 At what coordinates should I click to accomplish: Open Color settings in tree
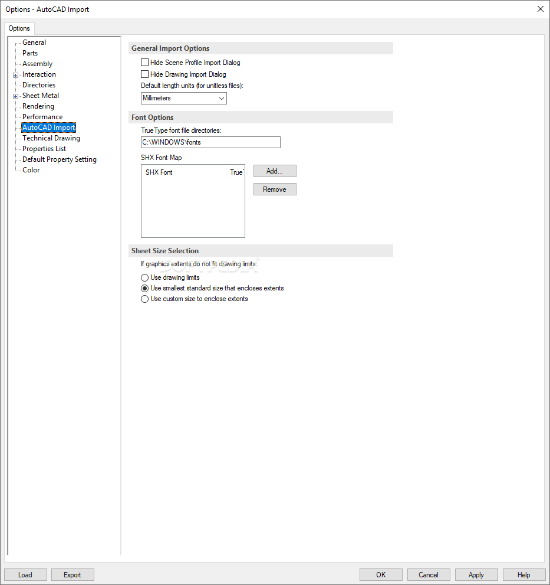31,170
